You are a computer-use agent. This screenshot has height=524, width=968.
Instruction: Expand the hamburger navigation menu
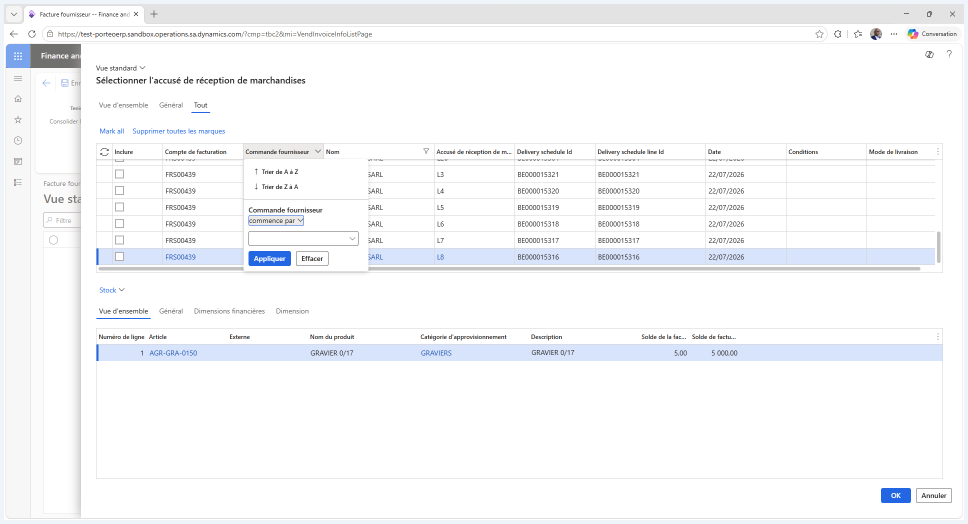point(18,78)
